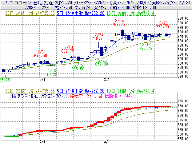Click the シカゴコーン 日足 title text
Screen dimensions: 192x146
coord(24,2)
